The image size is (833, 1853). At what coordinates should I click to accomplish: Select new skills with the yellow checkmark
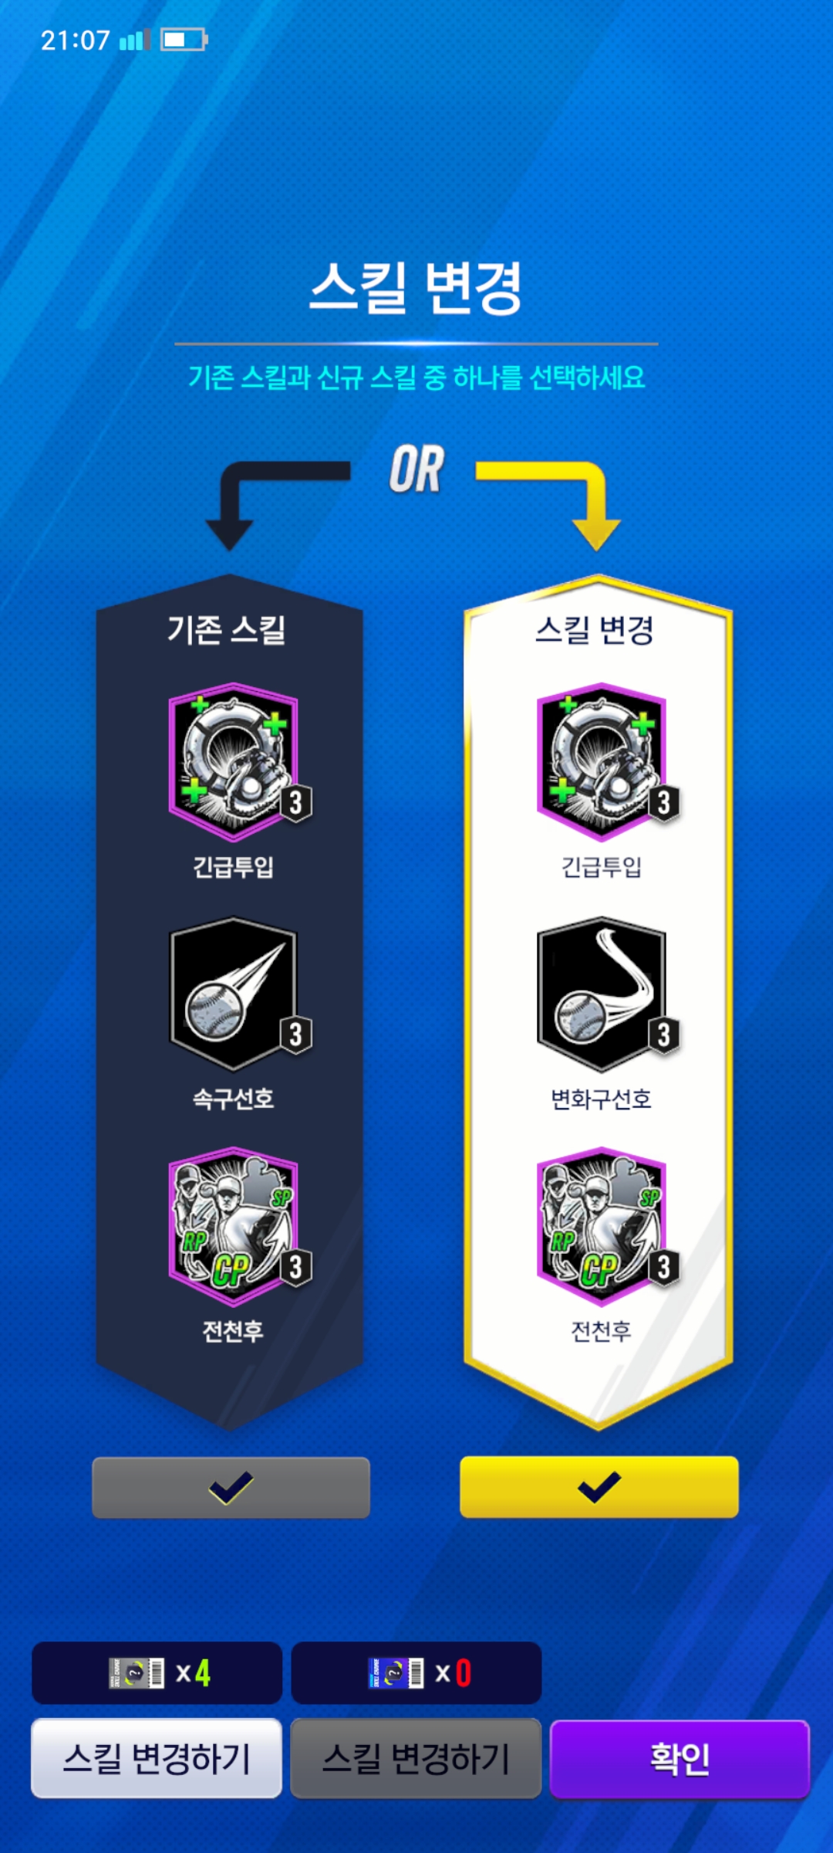click(x=599, y=1487)
